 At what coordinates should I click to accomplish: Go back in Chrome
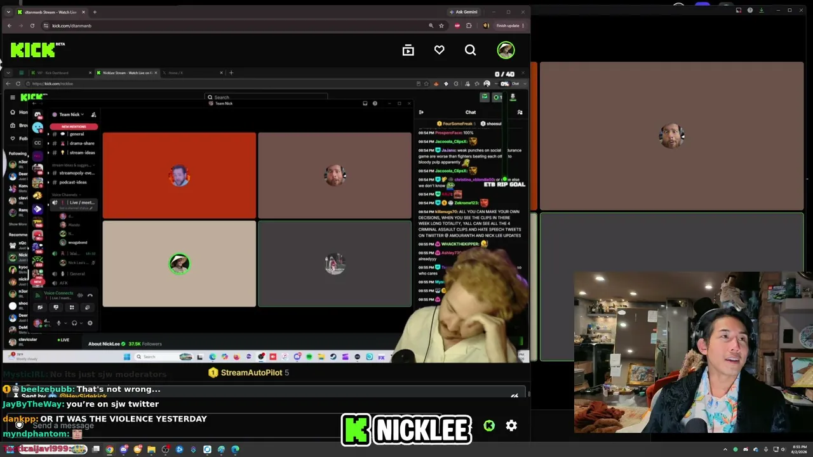click(x=9, y=25)
